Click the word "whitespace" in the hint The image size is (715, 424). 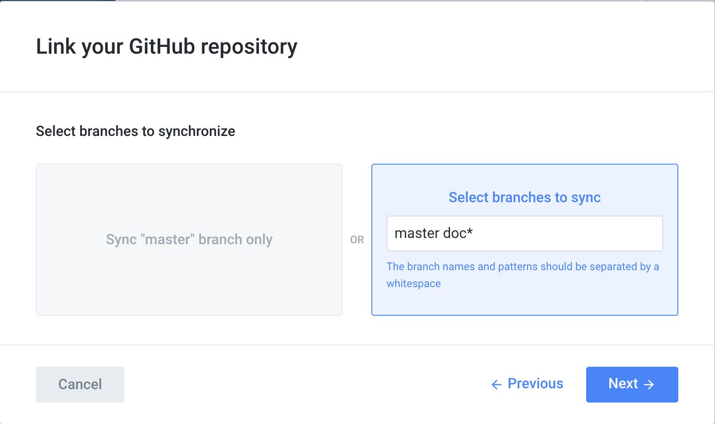coord(413,284)
